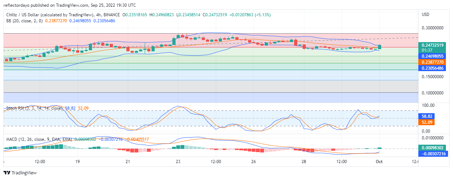The image size is (453, 179).
Task: Click the Stoch RSI orange value tag 52.09
Action: pyautogui.click(x=426, y=122)
